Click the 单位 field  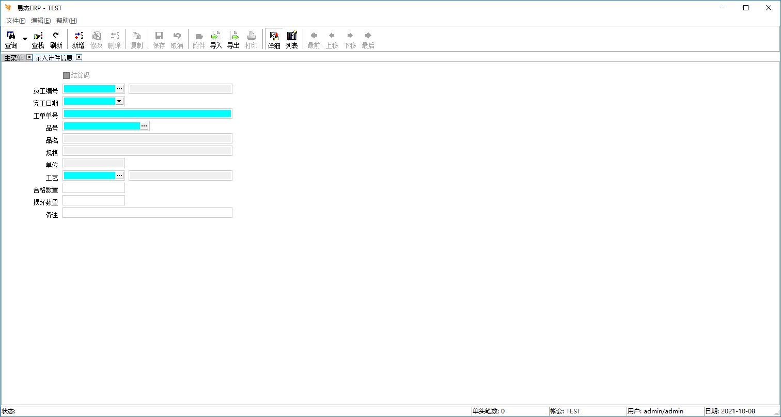93,163
